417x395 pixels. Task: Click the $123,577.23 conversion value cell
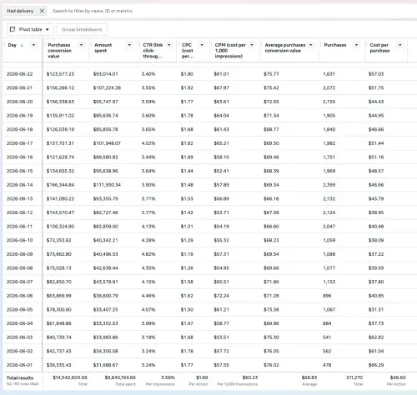pyautogui.click(x=60, y=74)
